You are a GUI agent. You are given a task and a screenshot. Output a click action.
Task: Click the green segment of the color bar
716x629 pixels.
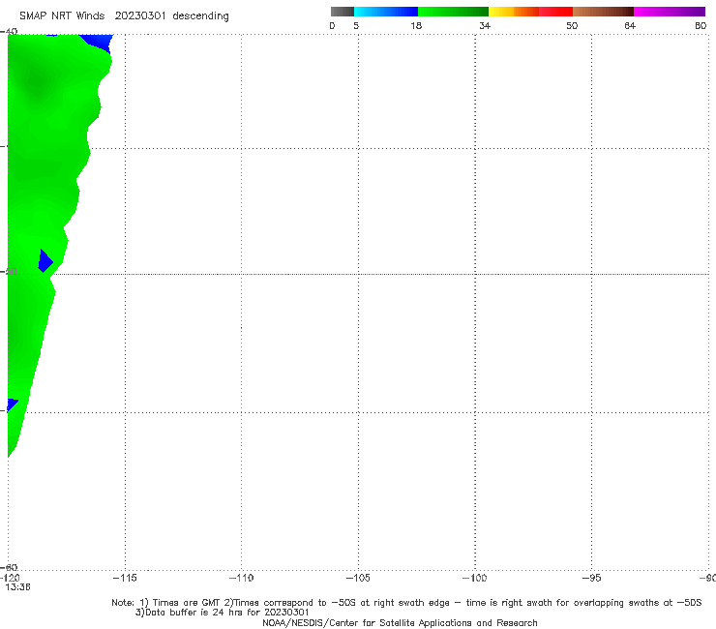point(453,12)
